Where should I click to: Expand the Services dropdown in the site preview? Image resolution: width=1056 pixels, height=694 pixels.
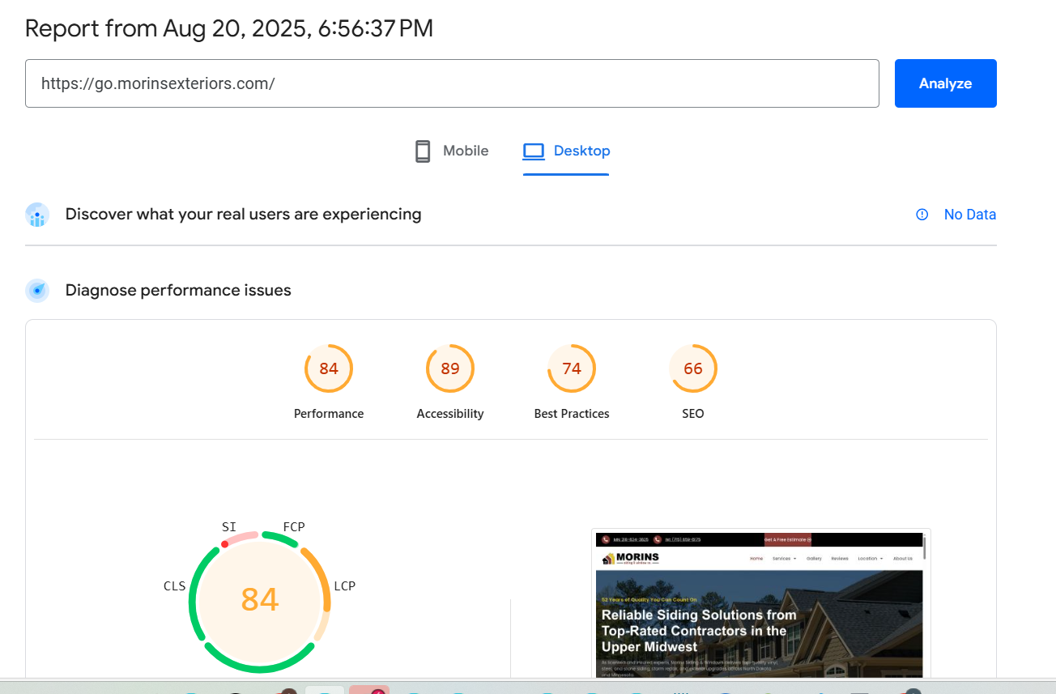coord(784,559)
